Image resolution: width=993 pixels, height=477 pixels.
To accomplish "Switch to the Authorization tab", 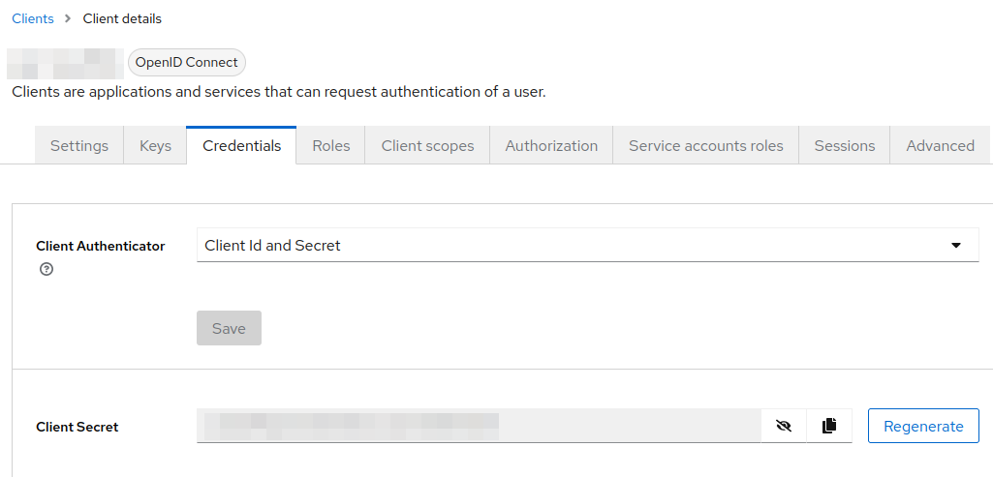I will (x=551, y=145).
